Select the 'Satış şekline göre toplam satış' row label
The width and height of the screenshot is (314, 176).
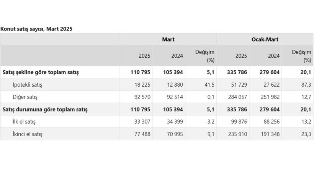point(41,72)
